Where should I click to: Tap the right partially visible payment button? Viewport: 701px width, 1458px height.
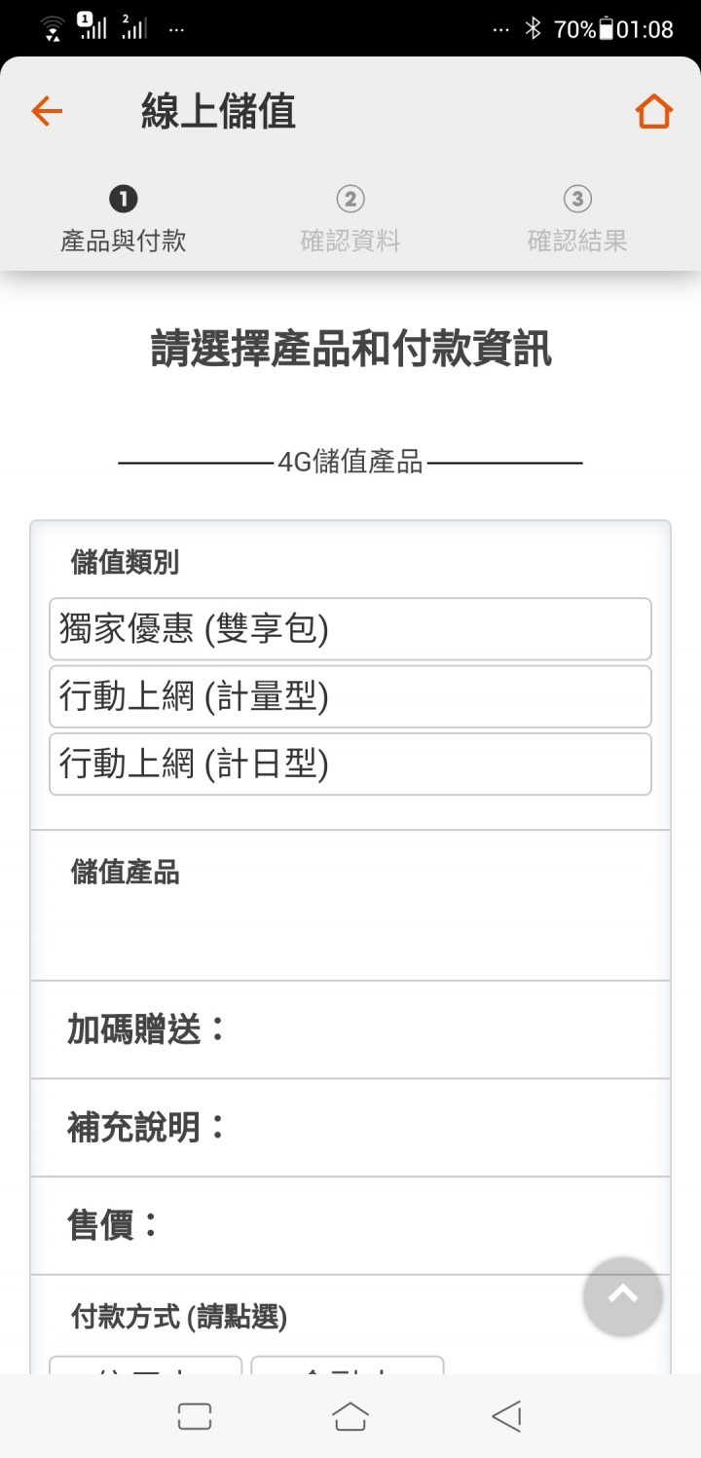click(348, 1365)
